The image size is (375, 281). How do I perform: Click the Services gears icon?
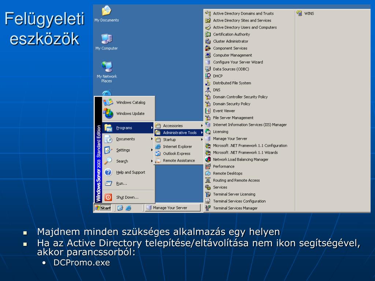[x=208, y=187]
